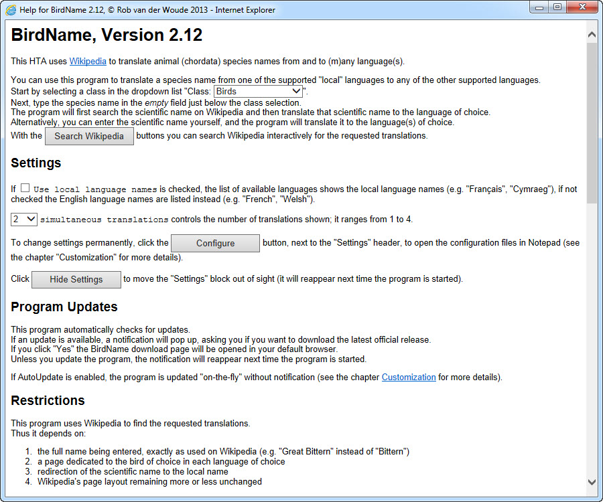603x502 pixels.
Task: Click the Internet Explorer icon in title bar
Action: tap(11, 9)
